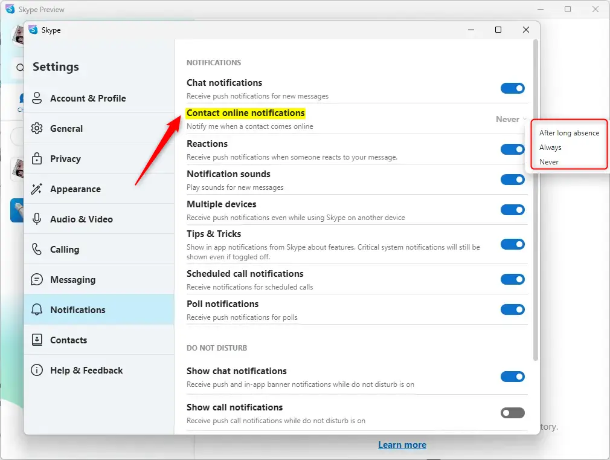Click the Notifications bell icon
This screenshot has height=460, width=610.
pyautogui.click(x=37, y=309)
